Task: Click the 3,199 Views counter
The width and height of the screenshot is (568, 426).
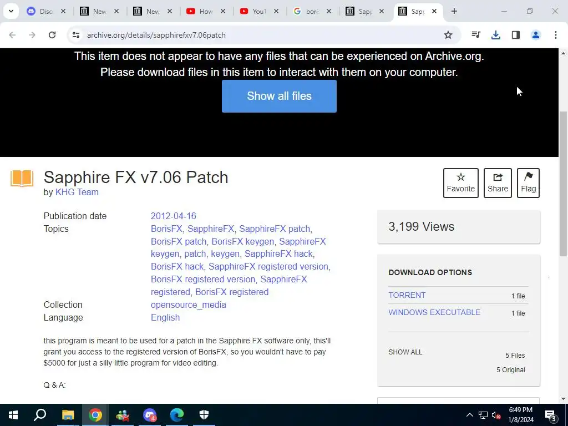Action: (x=422, y=227)
